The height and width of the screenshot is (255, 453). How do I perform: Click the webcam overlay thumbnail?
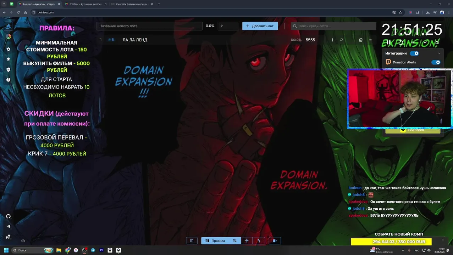400,98
